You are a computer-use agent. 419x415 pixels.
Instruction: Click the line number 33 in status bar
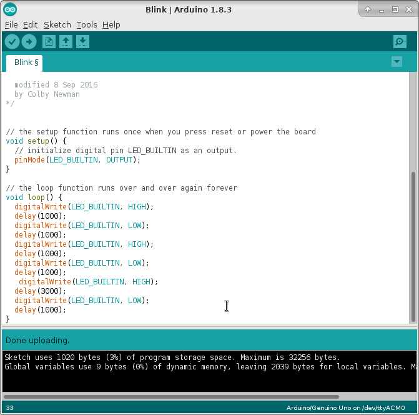click(x=9, y=407)
